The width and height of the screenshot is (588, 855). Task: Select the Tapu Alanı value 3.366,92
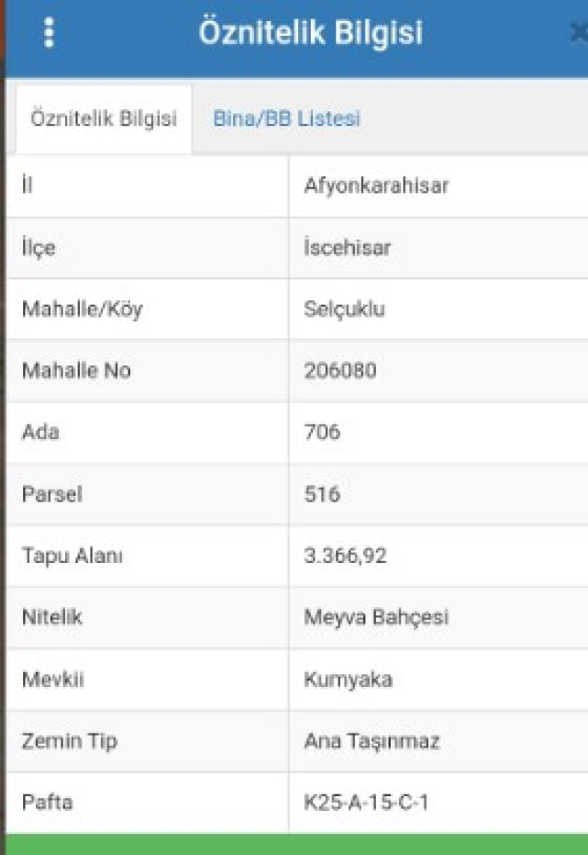tap(345, 556)
